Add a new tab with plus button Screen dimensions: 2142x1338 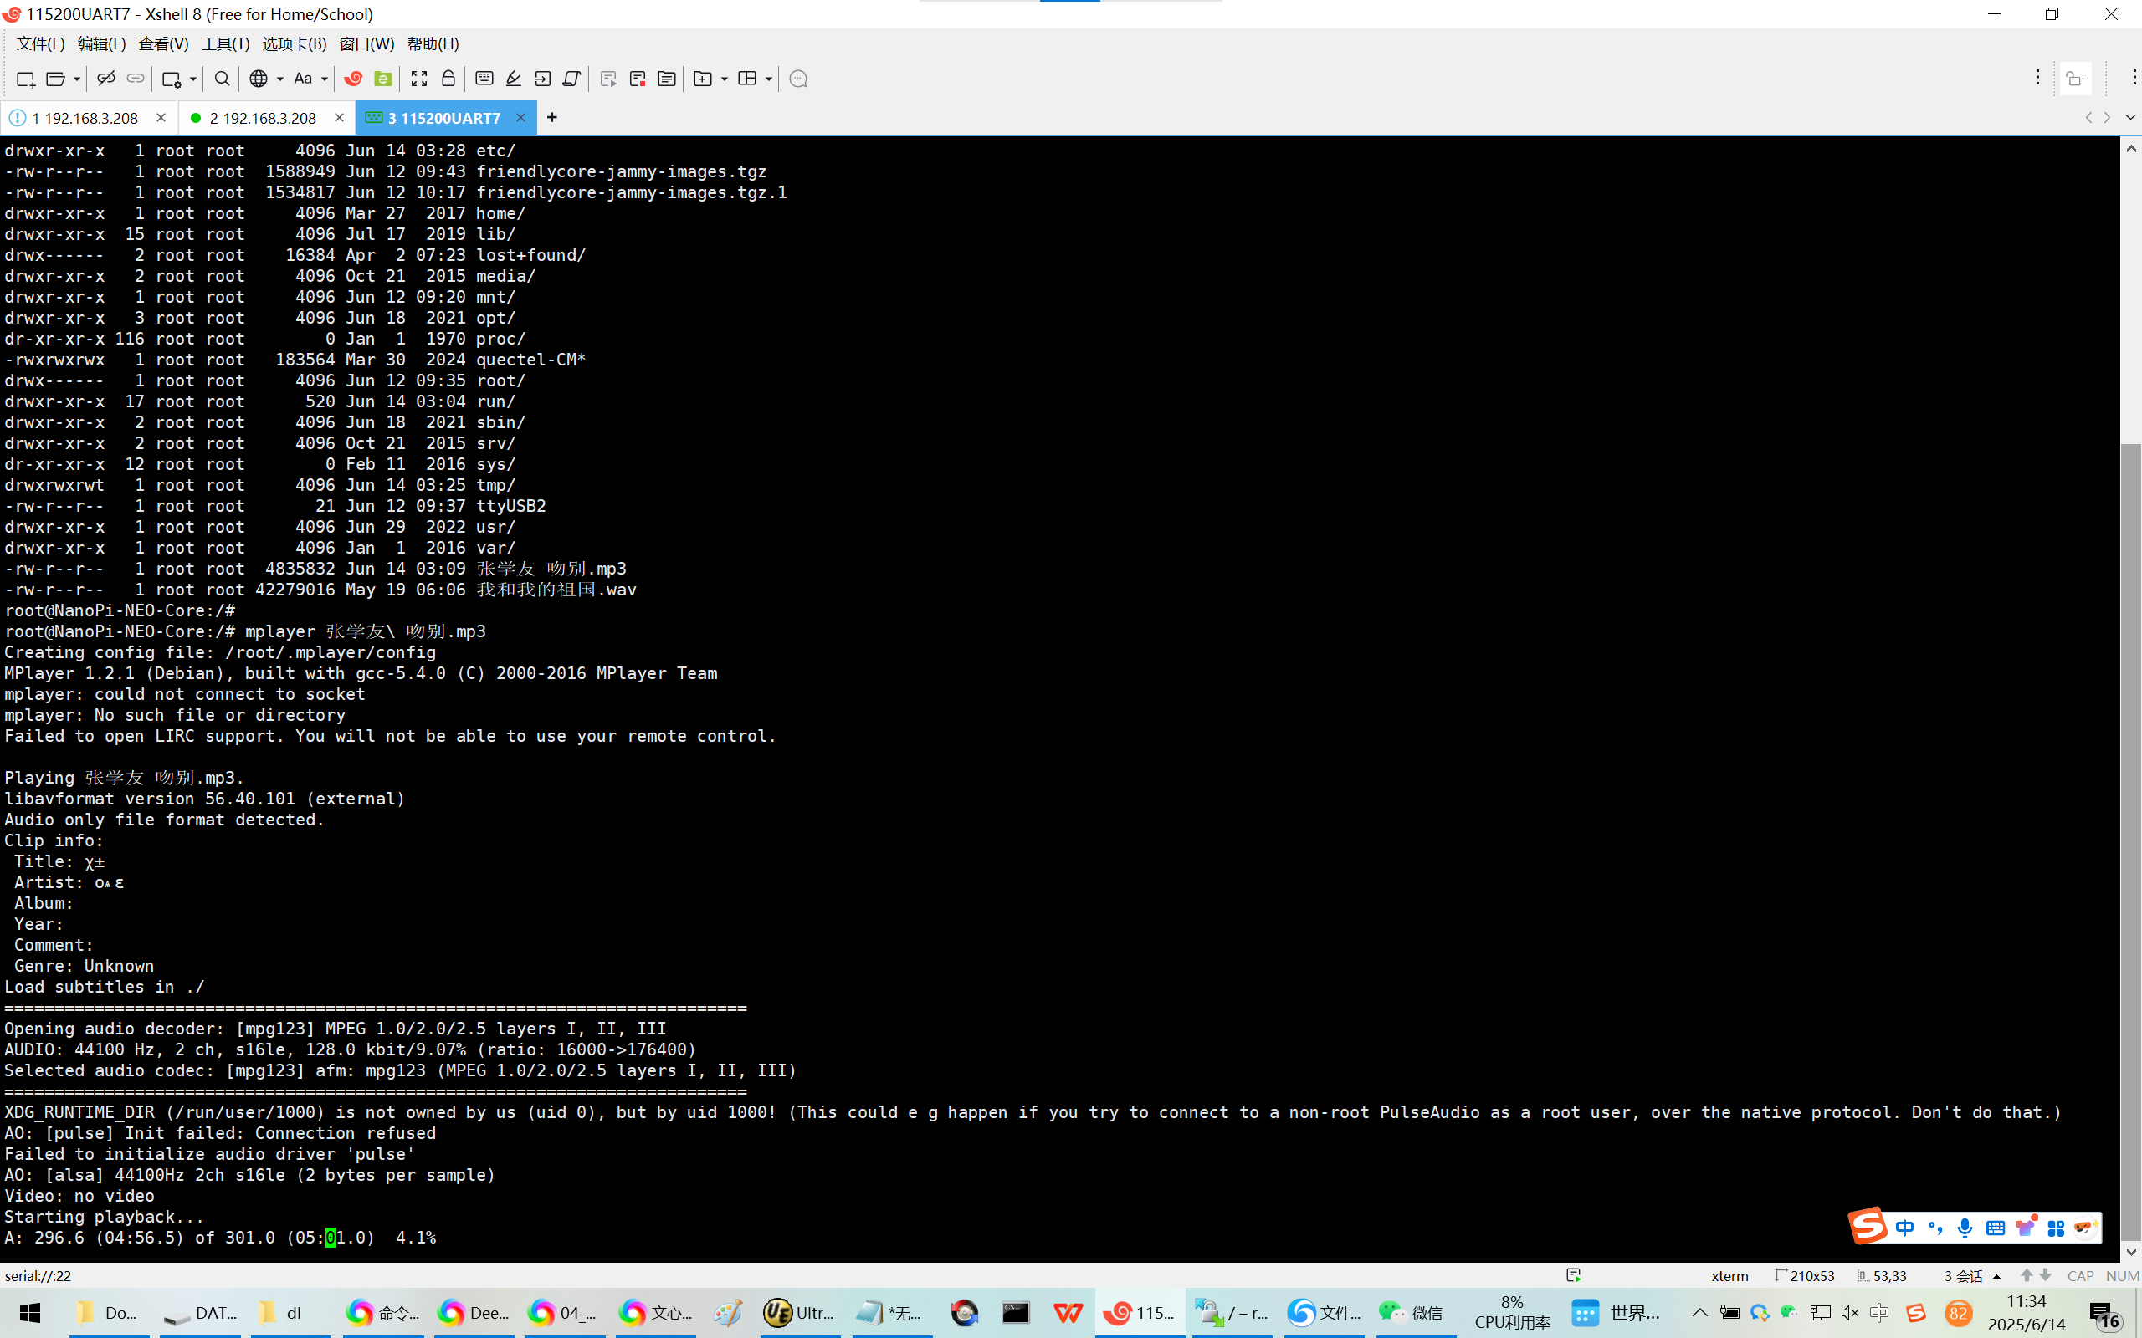pyautogui.click(x=551, y=118)
